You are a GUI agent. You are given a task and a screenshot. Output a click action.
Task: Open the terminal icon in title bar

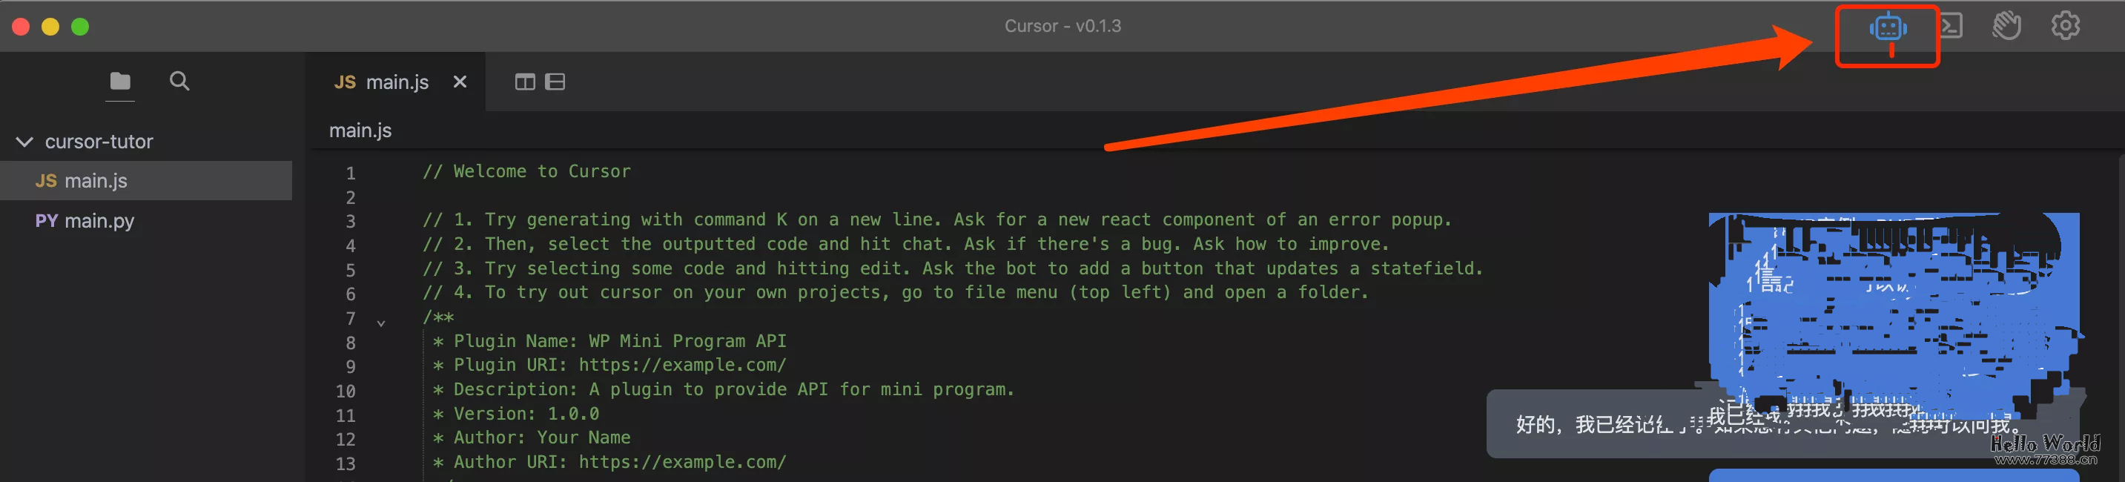[x=1950, y=27]
